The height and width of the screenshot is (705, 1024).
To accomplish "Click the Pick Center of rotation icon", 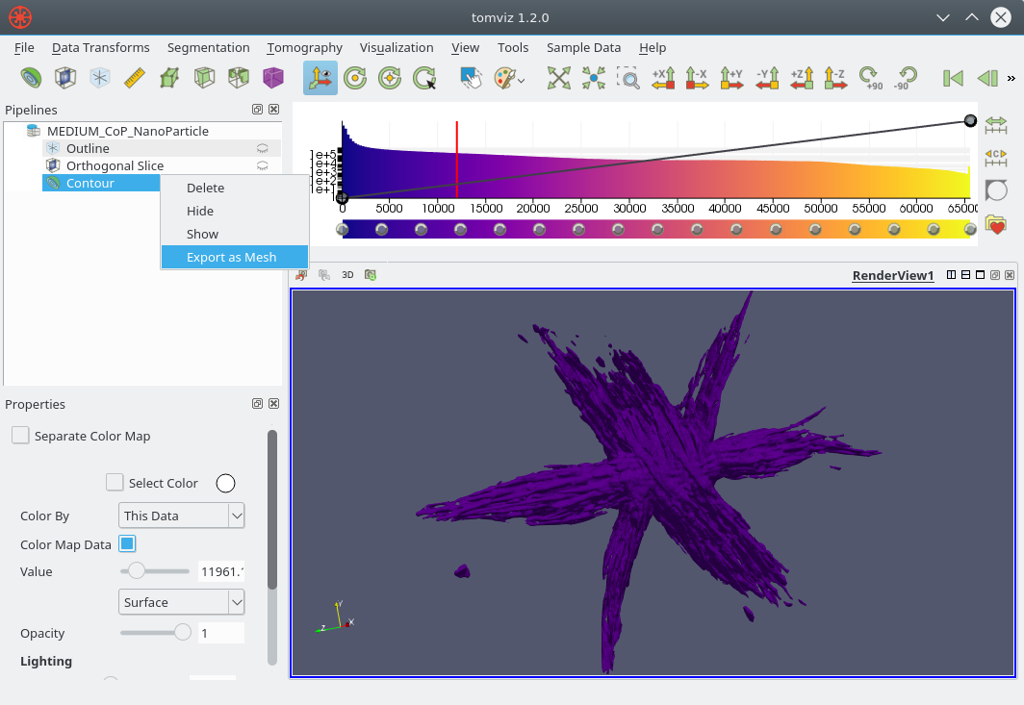I will (x=423, y=78).
